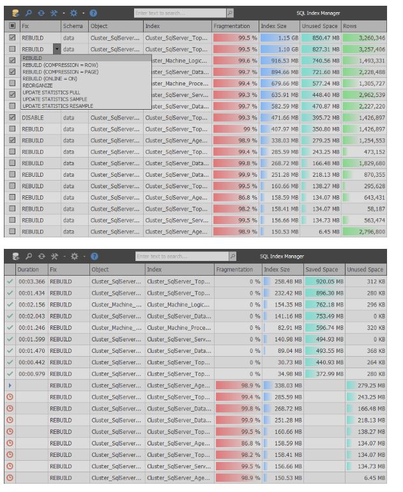Open settings dropdown arrow beside gear, bottom window
The image size is (403, 492).
click(84, 257)
